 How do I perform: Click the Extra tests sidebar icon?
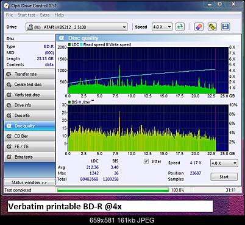point(9,157)
